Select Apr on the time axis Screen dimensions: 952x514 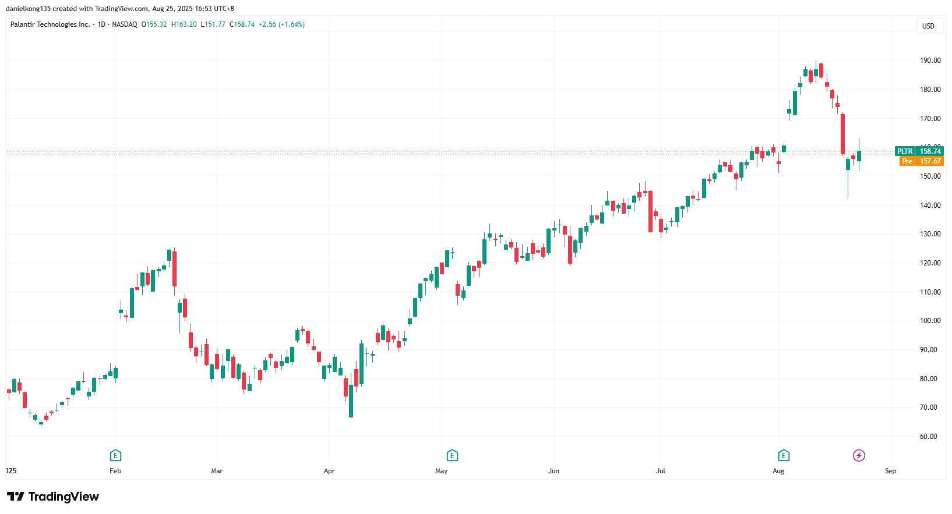[329, 471]
